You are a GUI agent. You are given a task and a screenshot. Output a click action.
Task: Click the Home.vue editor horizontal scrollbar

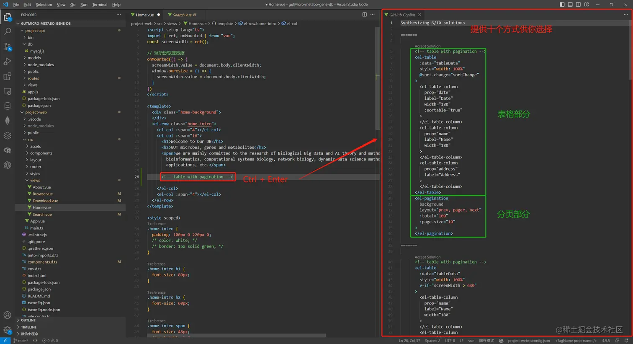237,336
